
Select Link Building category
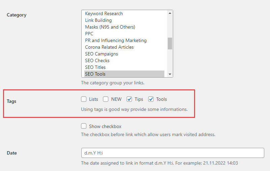click(98, 20)
